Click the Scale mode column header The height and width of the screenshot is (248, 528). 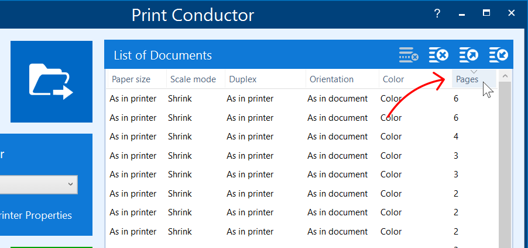point(193,79)
